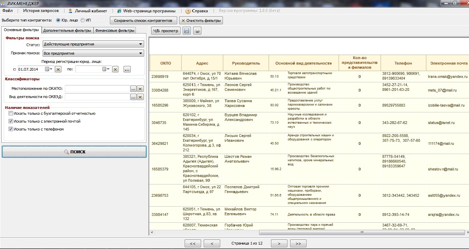This screenshot has width=469, height=249.
Task: Expand the 'Признак поиска' dropdown
Action: tap(141, 53)
